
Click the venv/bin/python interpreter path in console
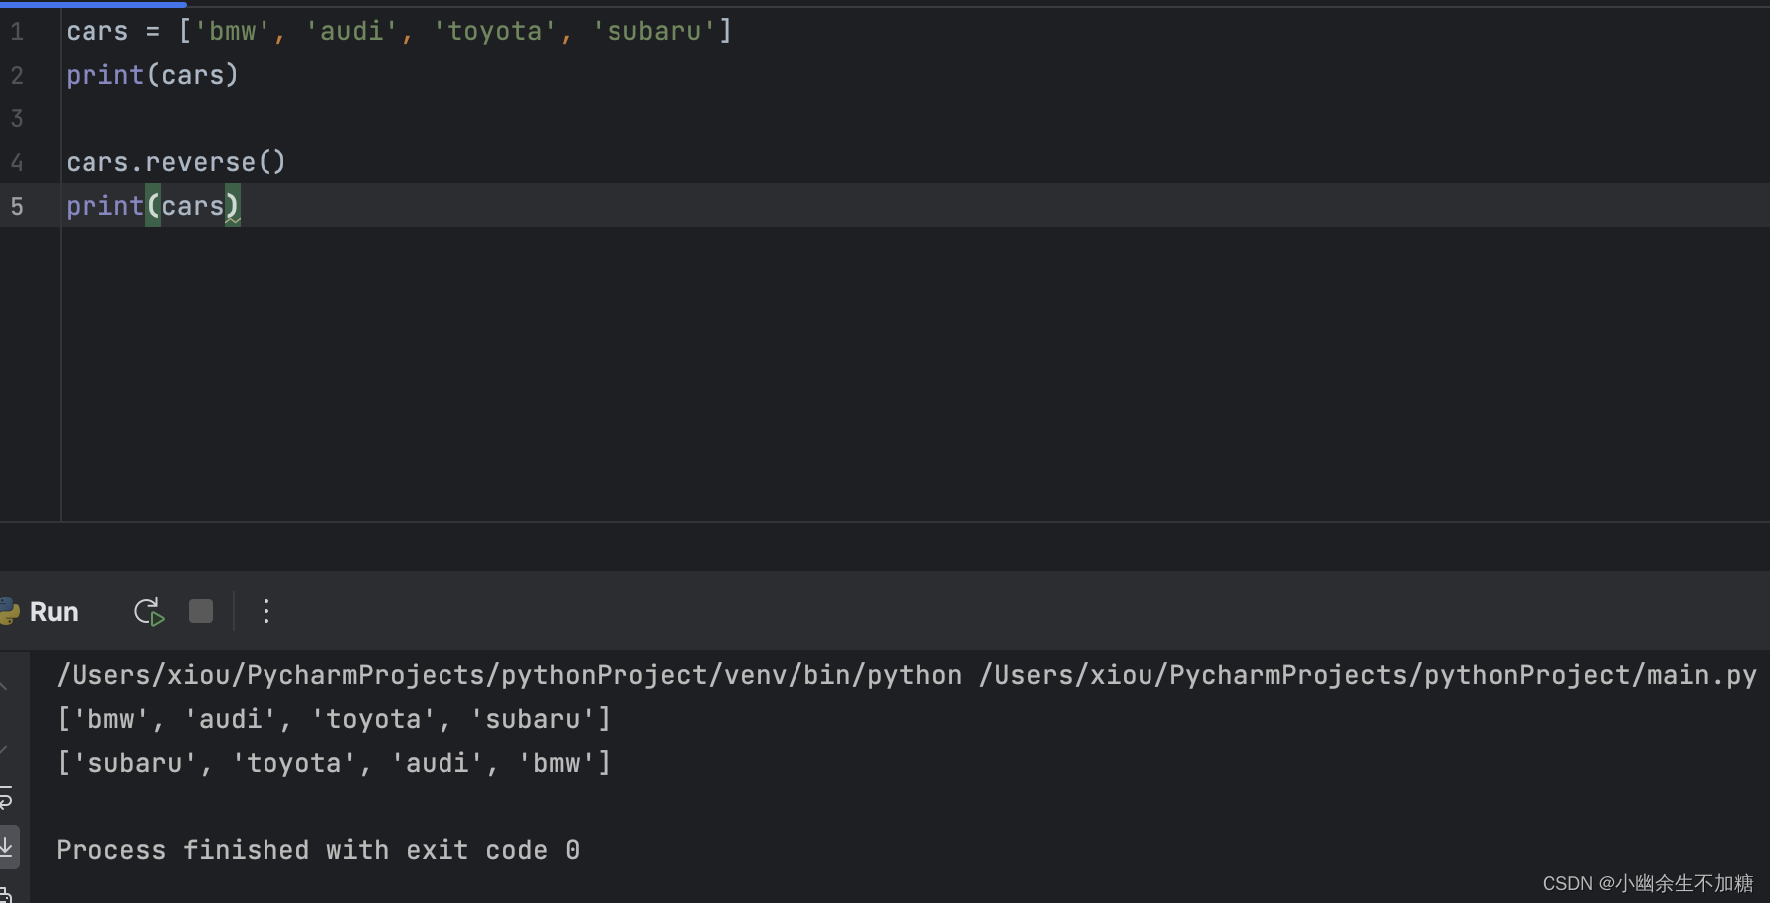pos(509,675)
